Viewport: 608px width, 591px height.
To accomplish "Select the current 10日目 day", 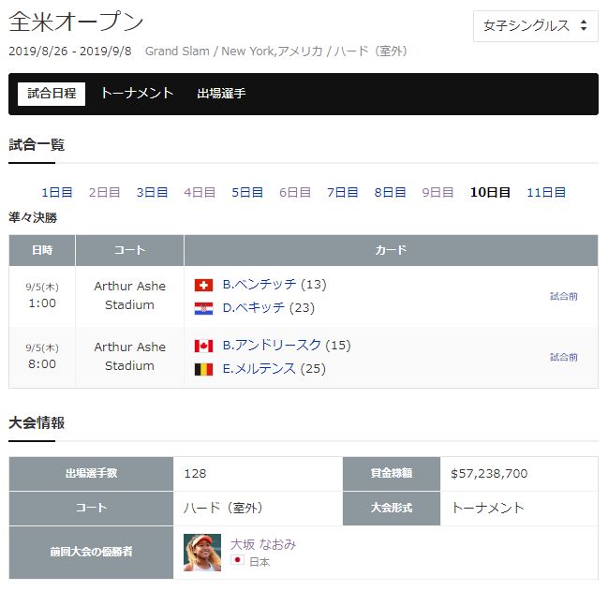I will point(490,192).
